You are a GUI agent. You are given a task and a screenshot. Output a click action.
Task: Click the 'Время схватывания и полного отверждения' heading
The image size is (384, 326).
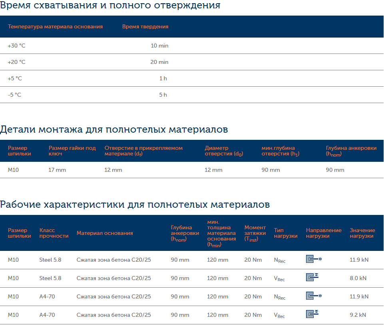click(x=110, y=6)
